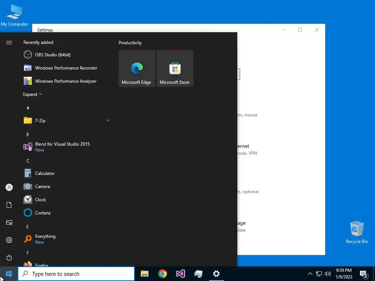The width and height of the screenshot is (375, 281).
Task: Open the Everything search app
Action: pyautogui.click(x=67, y=239)
